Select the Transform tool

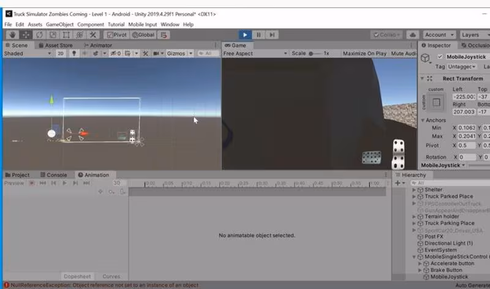tap(80, 35)
